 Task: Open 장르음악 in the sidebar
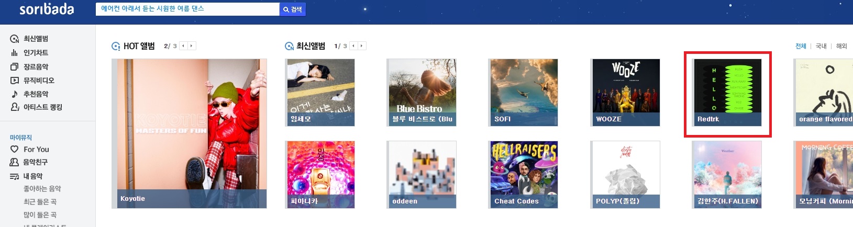point(36,67)
